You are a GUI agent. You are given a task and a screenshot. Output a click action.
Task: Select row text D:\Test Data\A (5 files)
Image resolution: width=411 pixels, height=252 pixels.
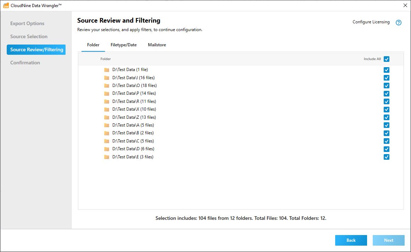pos(133,125)
